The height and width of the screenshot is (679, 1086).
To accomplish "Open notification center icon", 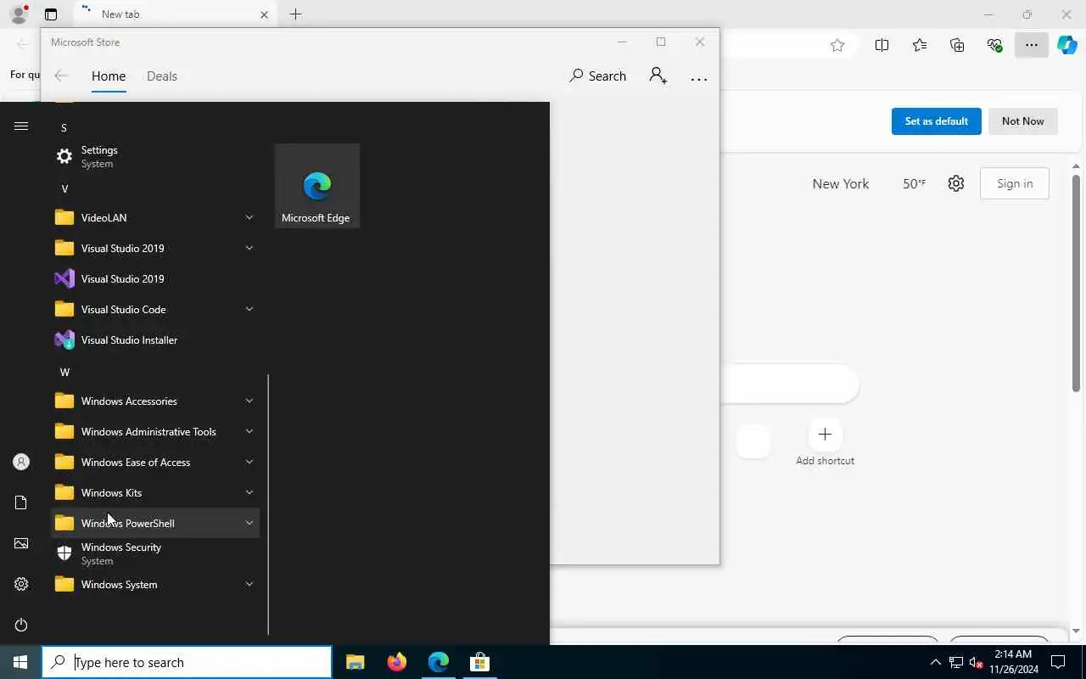I will pyautogui.click(x=1058, y=662).
